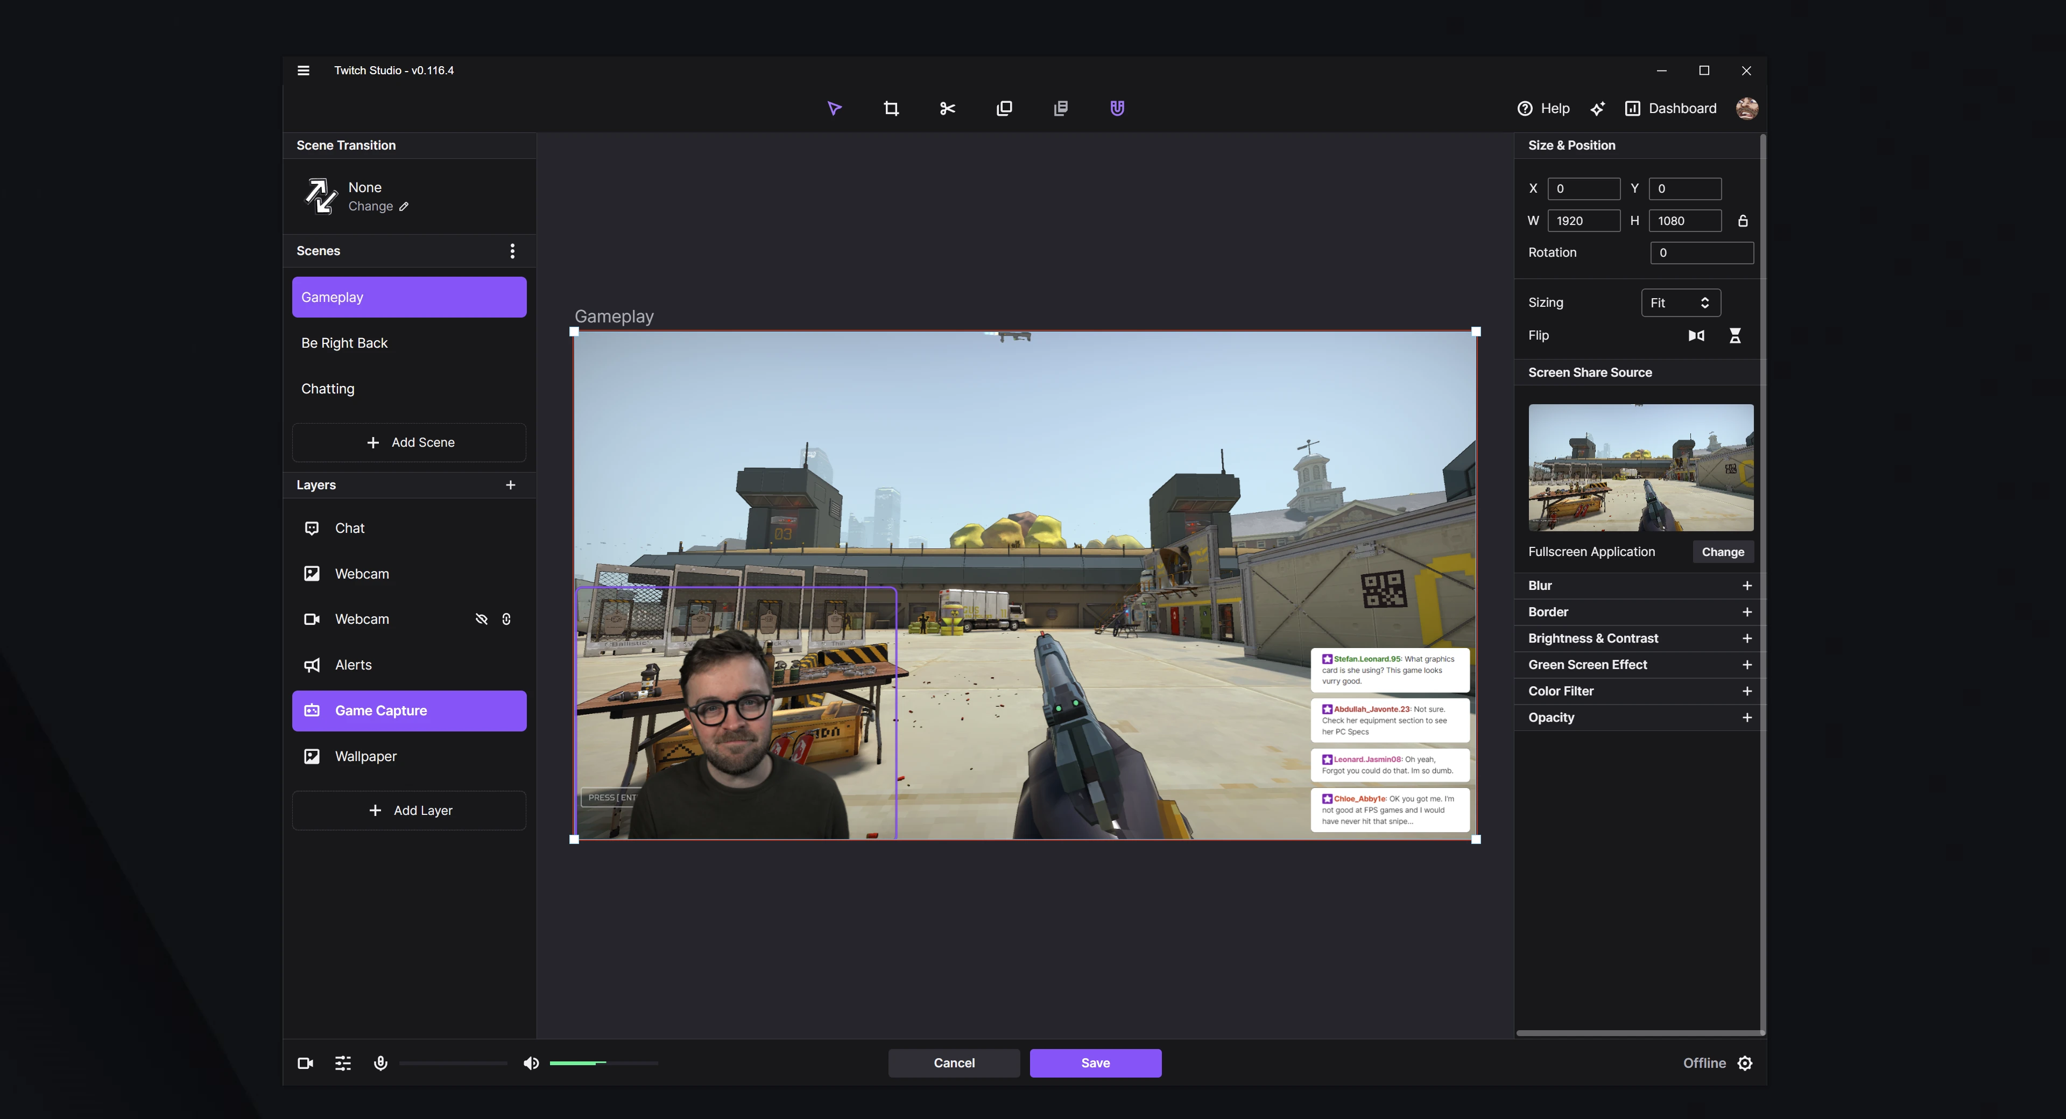This screenshot has height=1119, width=2066.
Task: Open the audio mixer controls icon
Action: pos(342,1063)
